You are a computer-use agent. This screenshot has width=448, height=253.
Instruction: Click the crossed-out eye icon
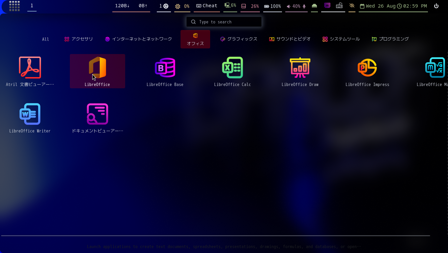tap(352, 6)
